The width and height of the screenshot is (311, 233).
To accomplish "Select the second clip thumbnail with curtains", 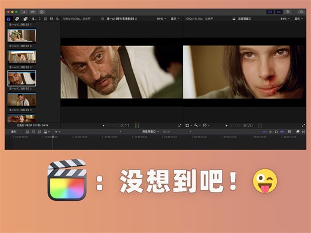I will tap(22, 57).
